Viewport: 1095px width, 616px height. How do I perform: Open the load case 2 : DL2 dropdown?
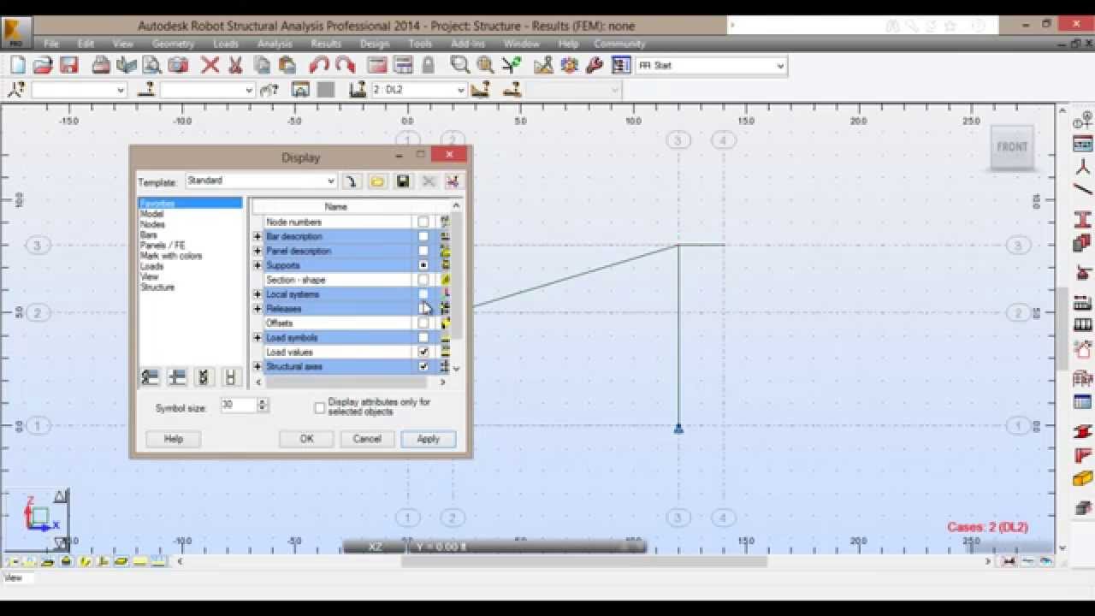[461, 90]
